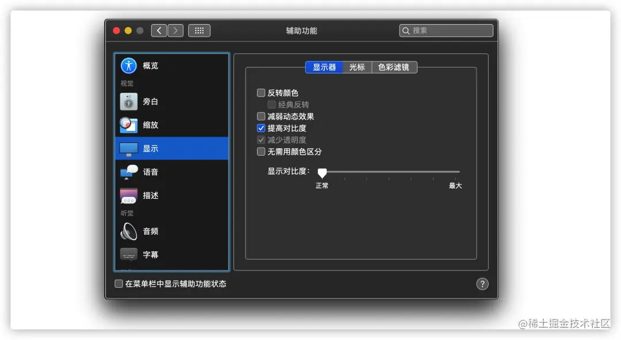Click the Show All grid icon
The image size is (621, 340).
[x=199, y=30]
